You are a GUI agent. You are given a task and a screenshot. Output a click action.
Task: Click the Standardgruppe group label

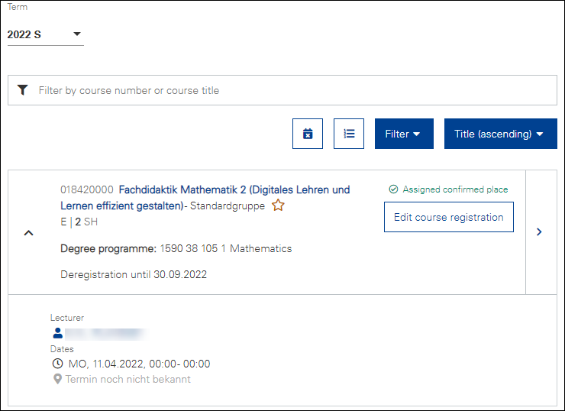228,205
